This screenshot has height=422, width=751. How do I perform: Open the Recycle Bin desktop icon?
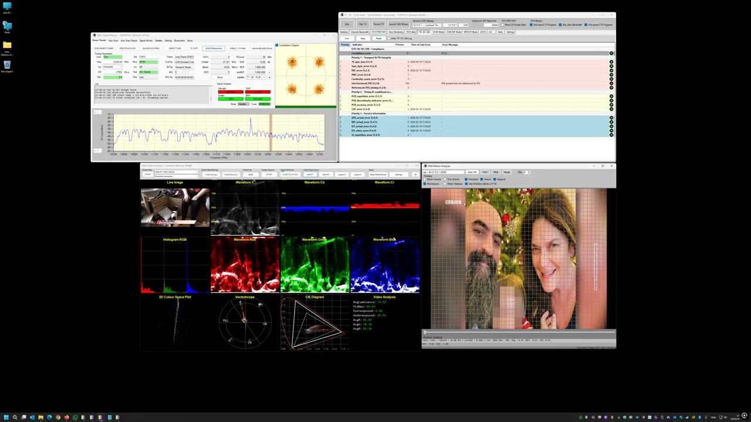(x=7, y=67)
